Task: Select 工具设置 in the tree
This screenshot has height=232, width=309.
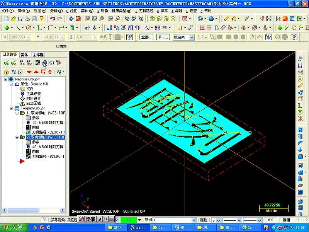Action: [x=34, y=94]
